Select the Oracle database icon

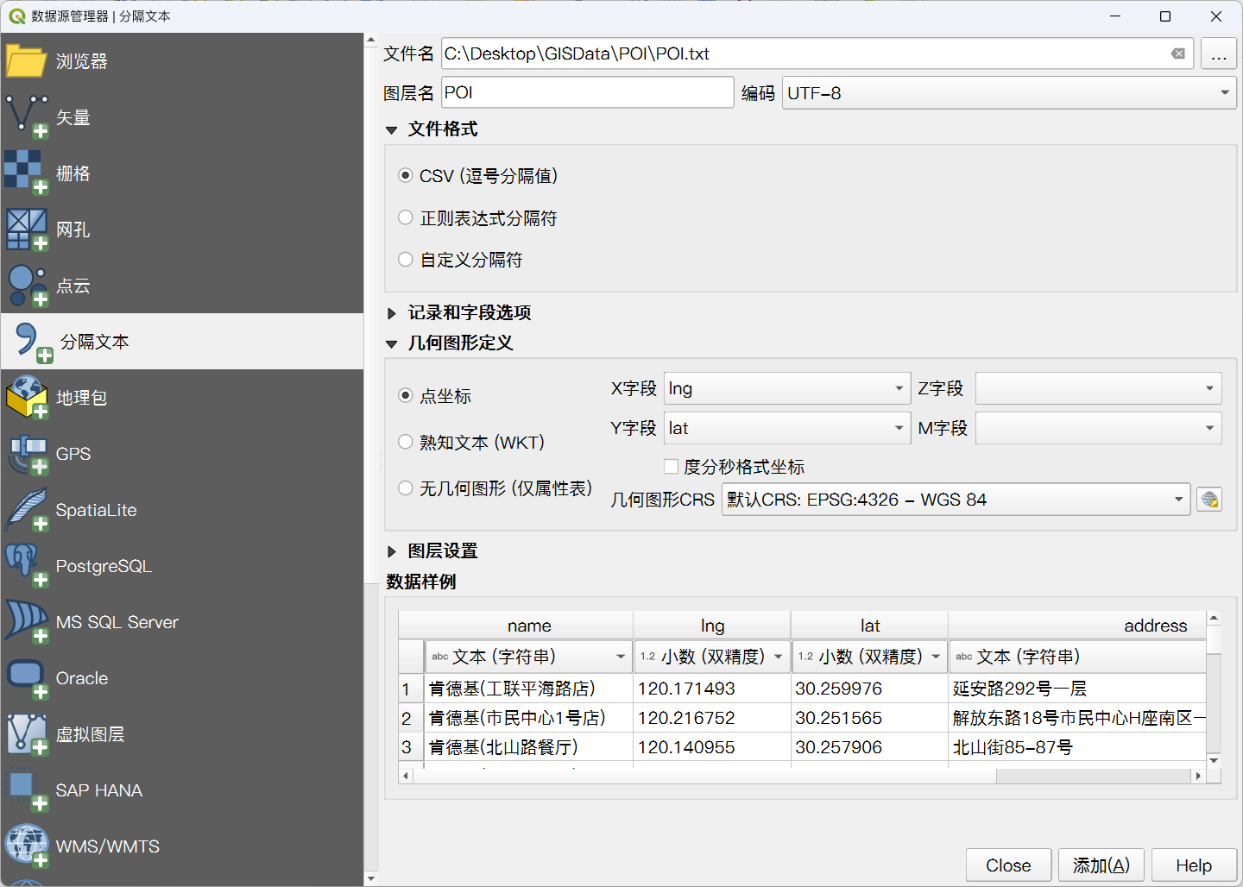coord(27,678)
